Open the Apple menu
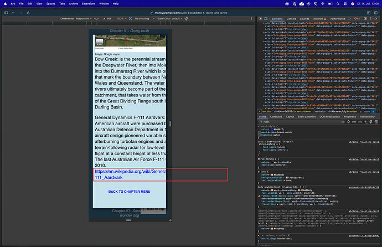The width and height of the screenshot is (382, 247). [6, 4]
